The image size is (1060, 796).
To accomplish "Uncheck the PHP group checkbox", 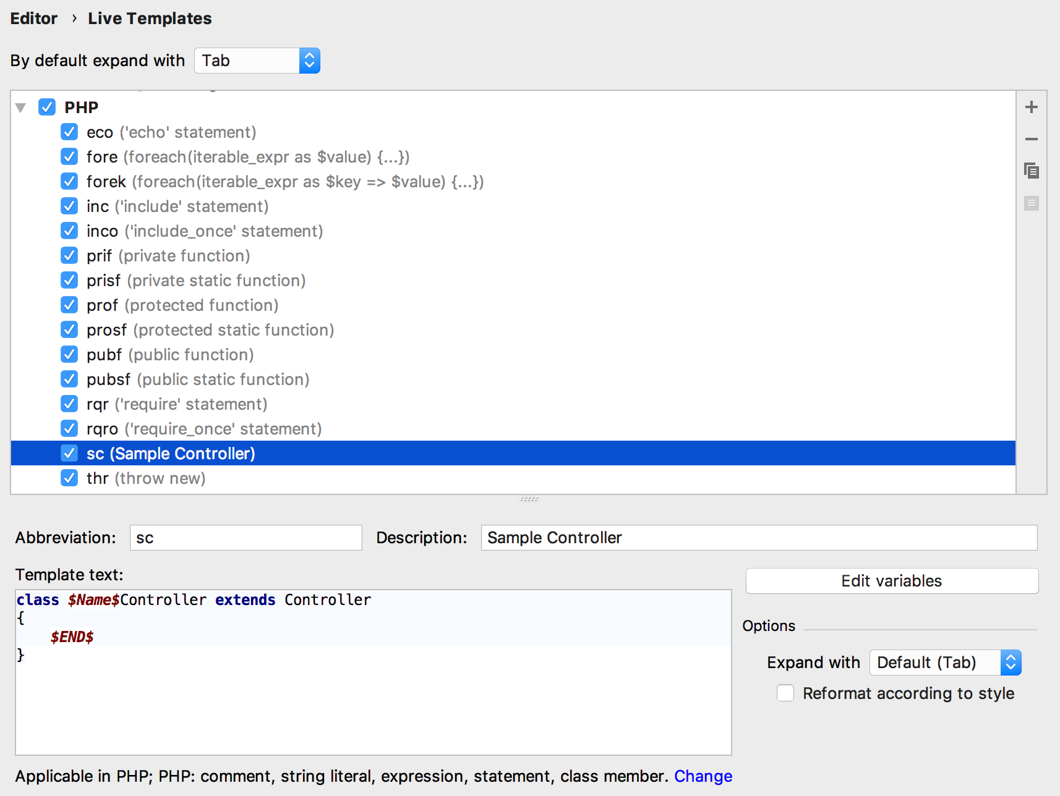I will click(x=47, y=107).
